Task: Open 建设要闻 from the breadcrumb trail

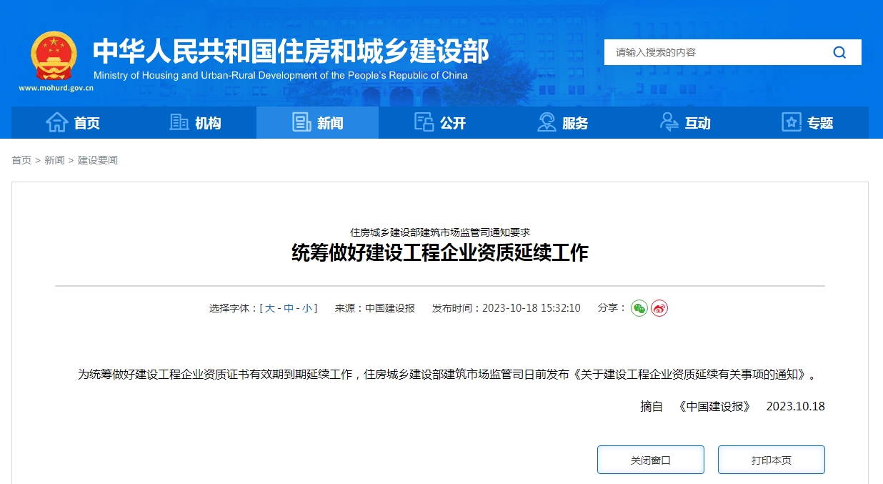Action: click(x=99, y=160)
